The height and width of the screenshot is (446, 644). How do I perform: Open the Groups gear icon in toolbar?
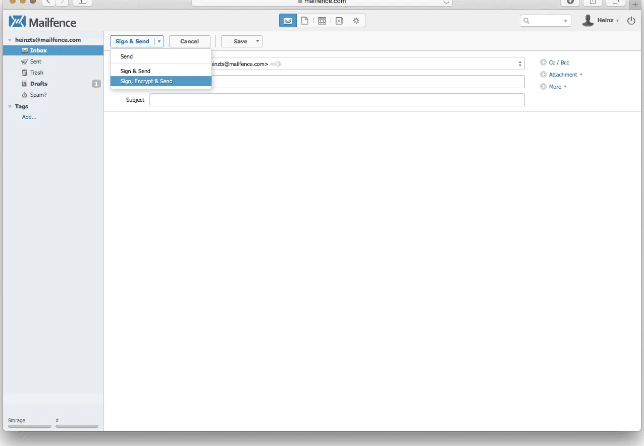pyautogui.click(x=356, y=21)
